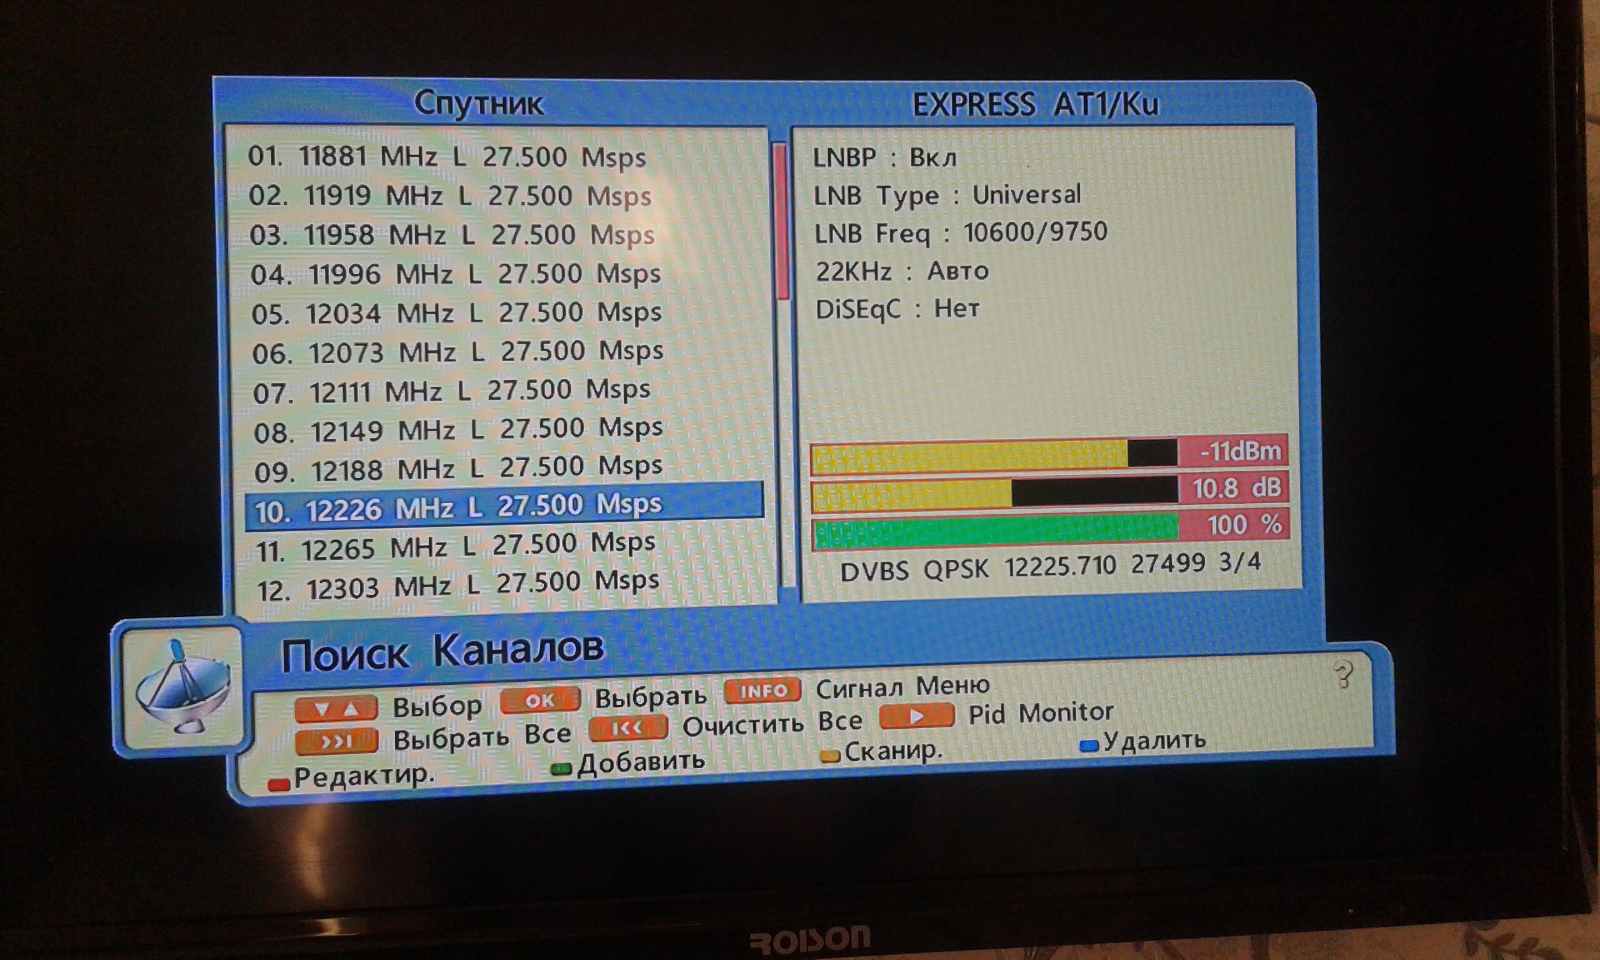Click the Очистить Все label
The height and width of the screenshot is (960, 1600).
773,724
